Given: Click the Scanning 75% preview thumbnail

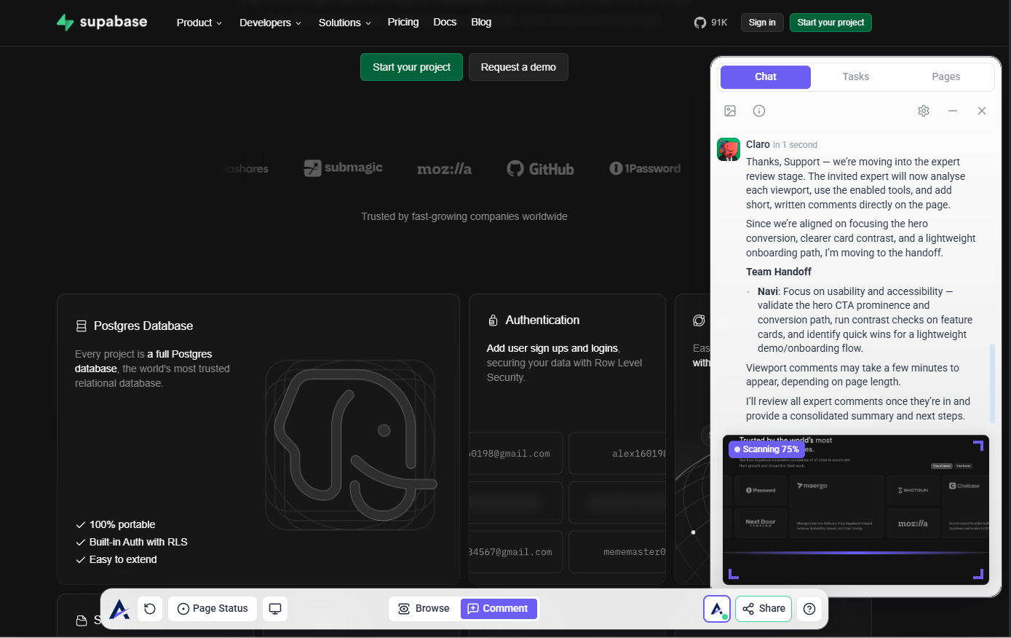Looking at the screenshot, I should pyautogui.click(x=855, y=510).
